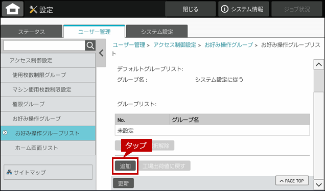
Task: Click the No. column header
Action: tap(142, 120)
